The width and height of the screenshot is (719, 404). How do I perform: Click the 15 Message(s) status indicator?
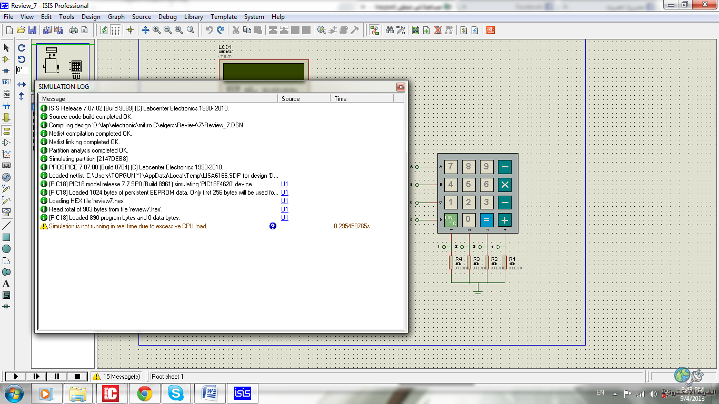[x=117, y=377]
